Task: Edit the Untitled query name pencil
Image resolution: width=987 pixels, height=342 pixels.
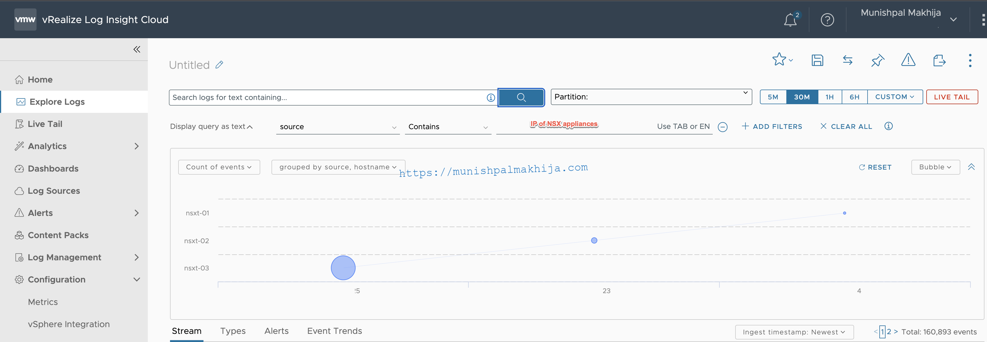Action: point(219,65)
